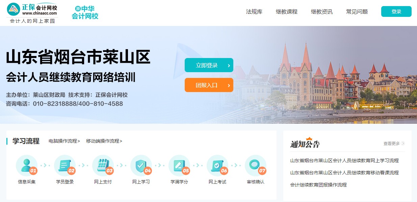417x202 pixels.
Task: Click the 网上考试 certificate icon
Action: (x=217, y=166)
